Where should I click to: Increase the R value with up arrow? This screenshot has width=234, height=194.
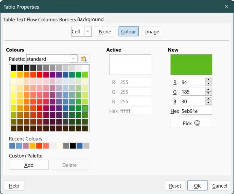208,80
